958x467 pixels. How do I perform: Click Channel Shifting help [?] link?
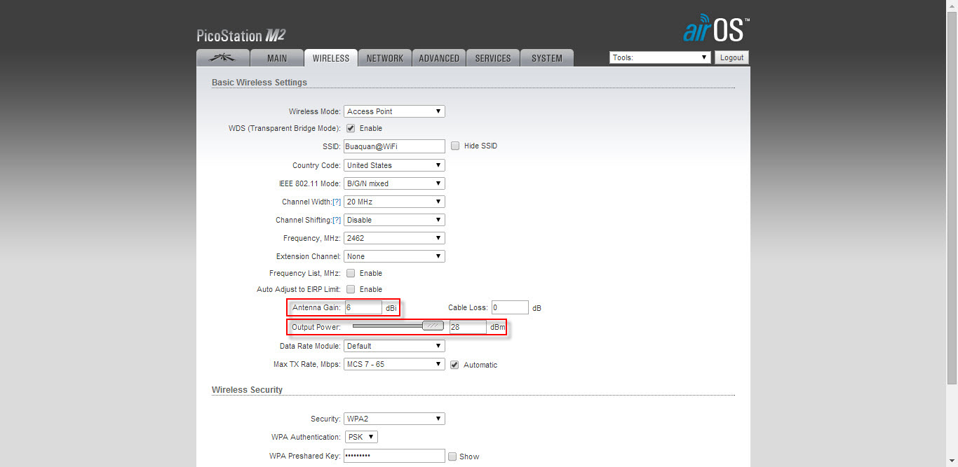(x=337, y=221)
